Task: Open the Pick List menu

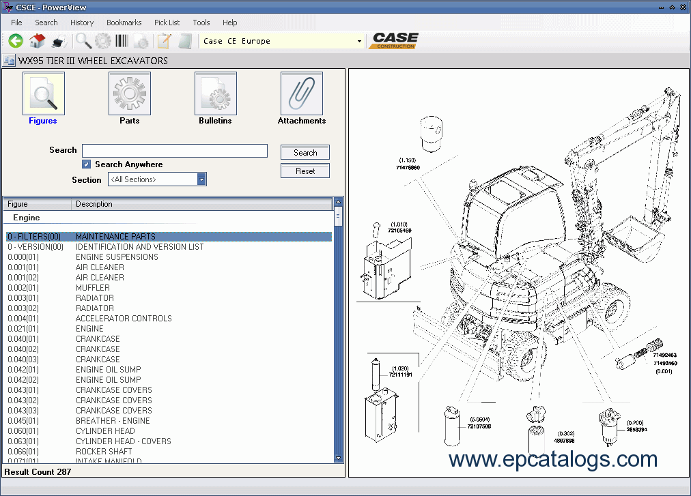Action: click(167, 23)
